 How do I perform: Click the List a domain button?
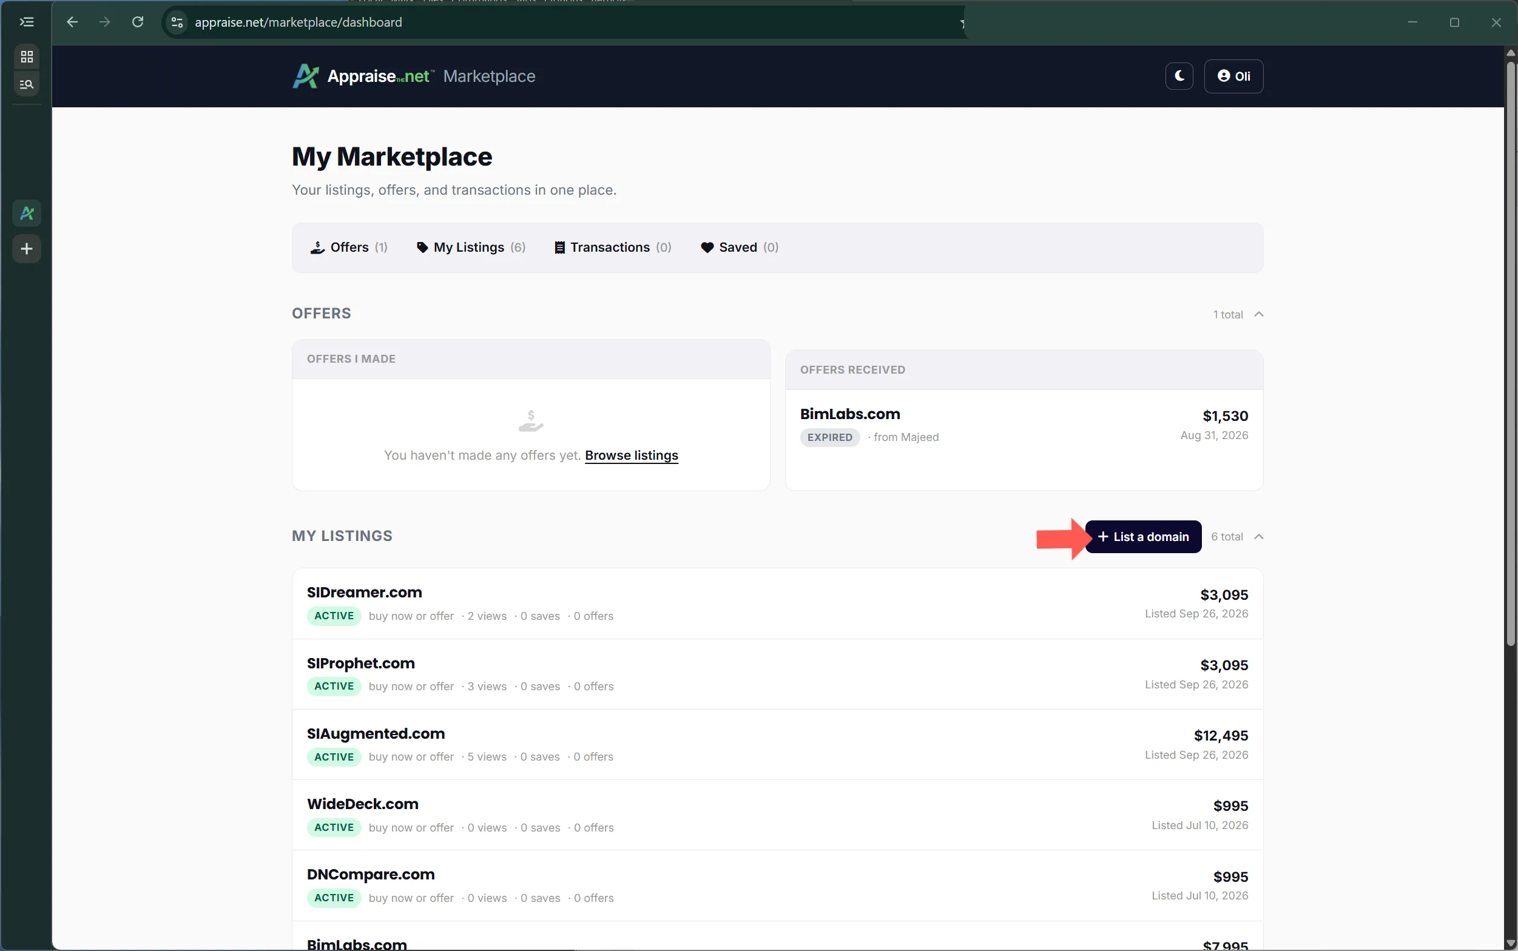[1143, 537]
